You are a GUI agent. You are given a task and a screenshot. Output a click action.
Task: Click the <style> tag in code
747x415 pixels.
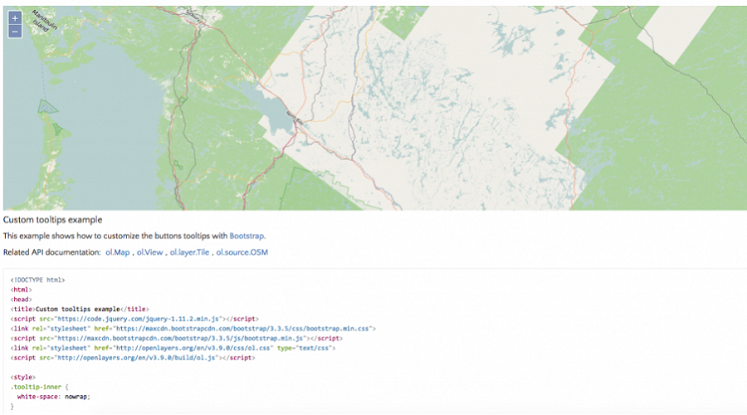(x=23, y=377)
